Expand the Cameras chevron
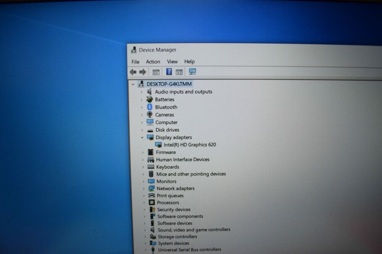This screenshot has height=254, width=382. tap(142, 115)
